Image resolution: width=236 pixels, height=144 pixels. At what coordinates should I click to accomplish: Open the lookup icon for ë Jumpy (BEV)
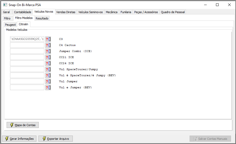point(48,75)
